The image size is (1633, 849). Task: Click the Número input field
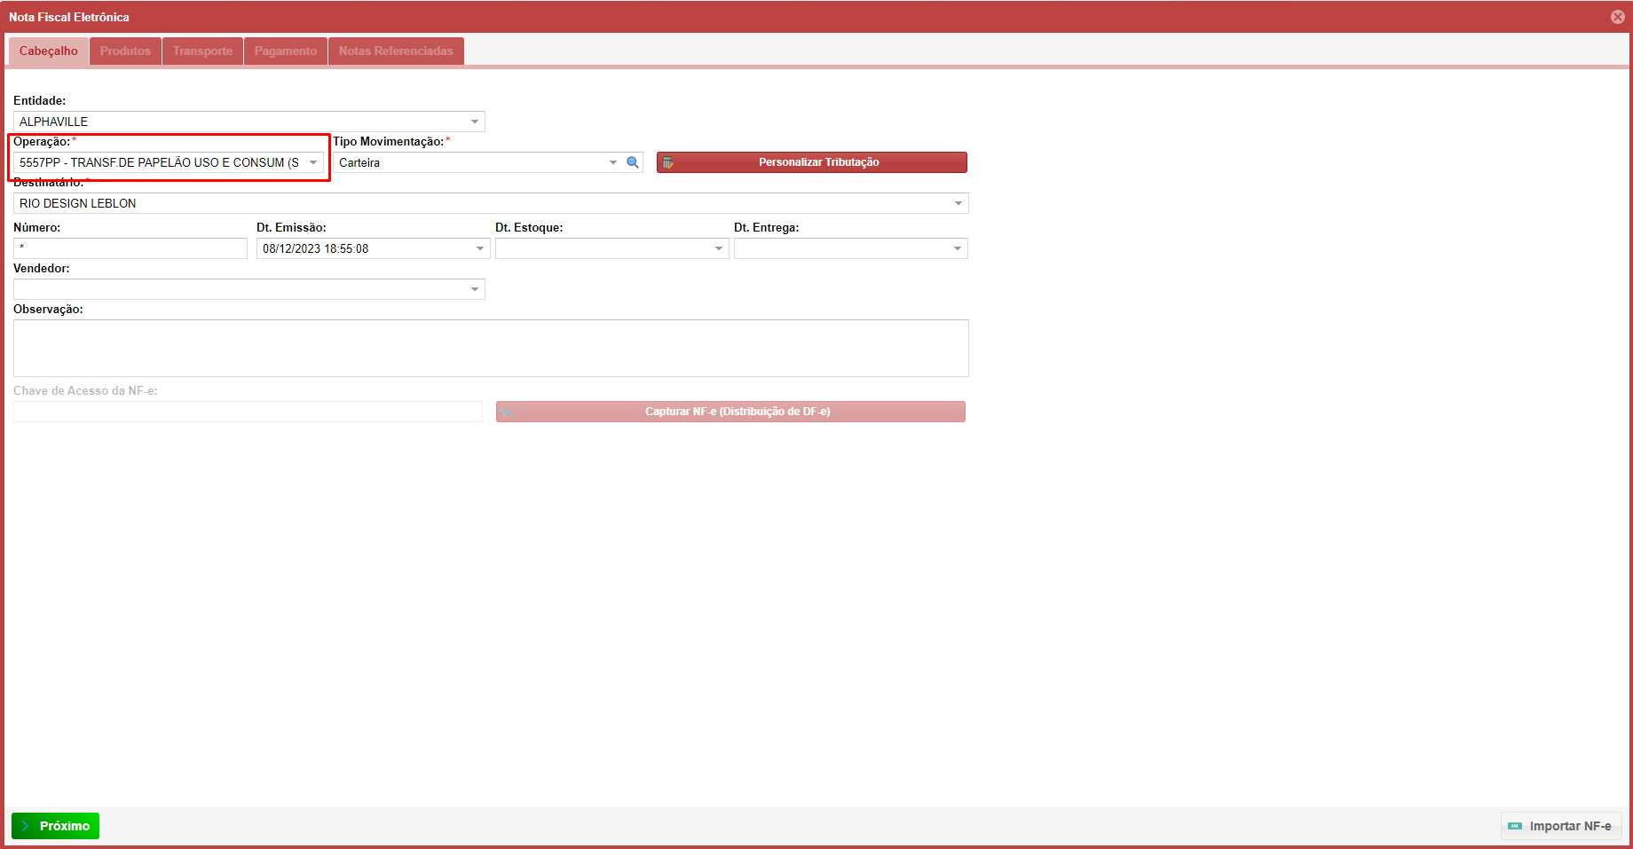[x=130, y=248]
